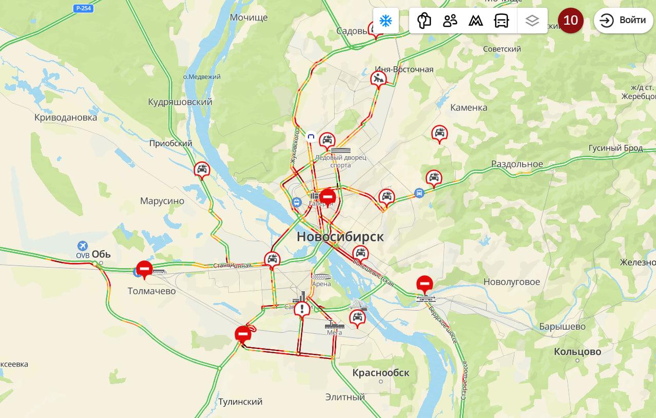Expand the map layers selector
656x418 pixels.
pyautogui.click(x=532, y=21)
